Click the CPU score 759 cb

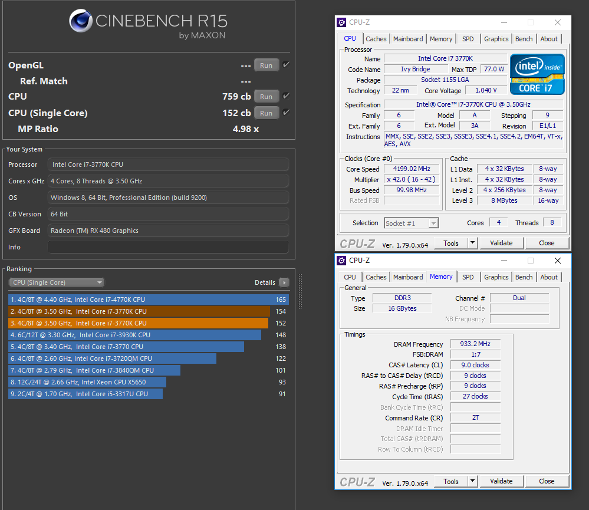pos(236,97)
